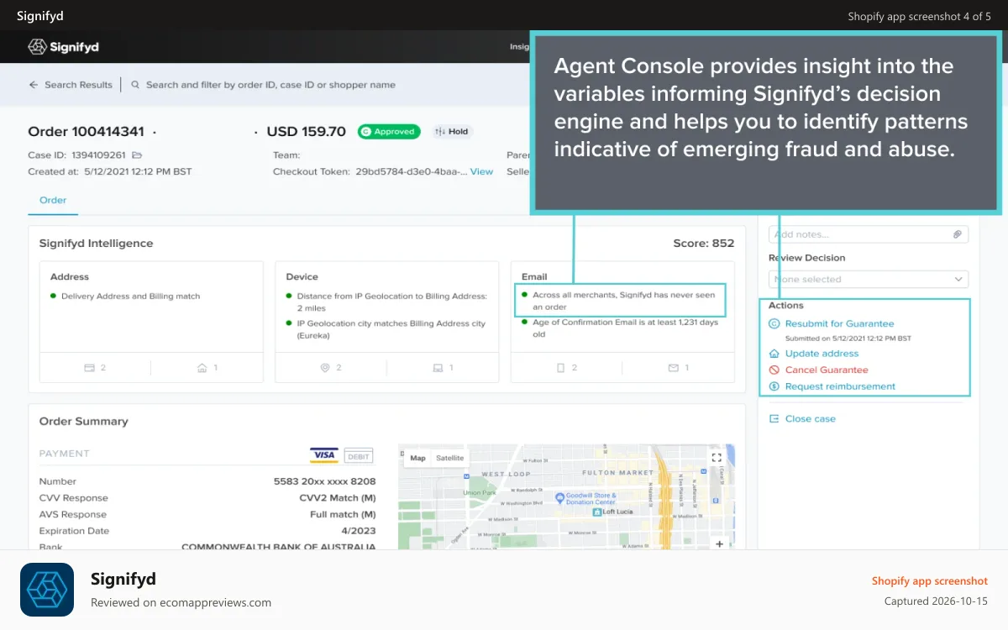Click the location pin icon under Device
This screenshot has width=1008, height=630.
coord(325,368)
